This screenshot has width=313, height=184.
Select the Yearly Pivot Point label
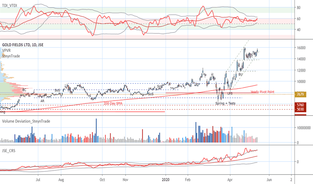coord(262,92)
